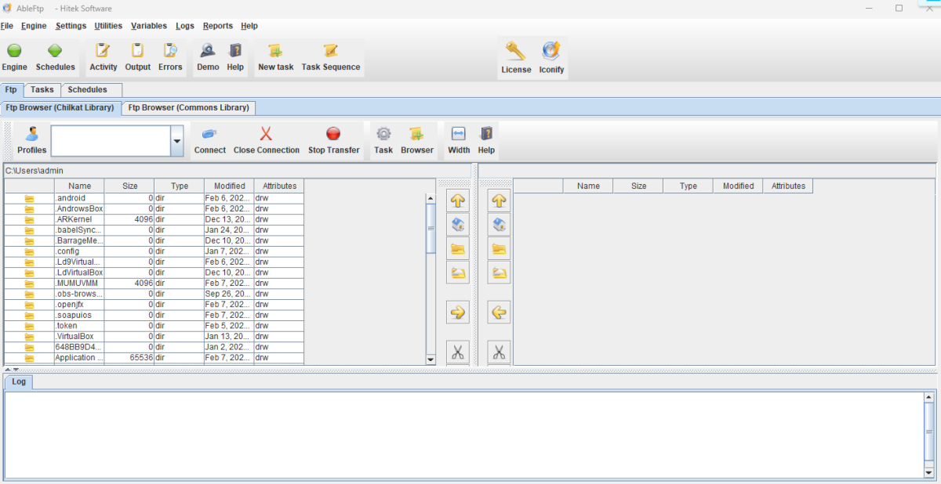Viewport: 941px width, 484px height.
Task: Open the Activity log icon
Action: (x=103, y=52)
